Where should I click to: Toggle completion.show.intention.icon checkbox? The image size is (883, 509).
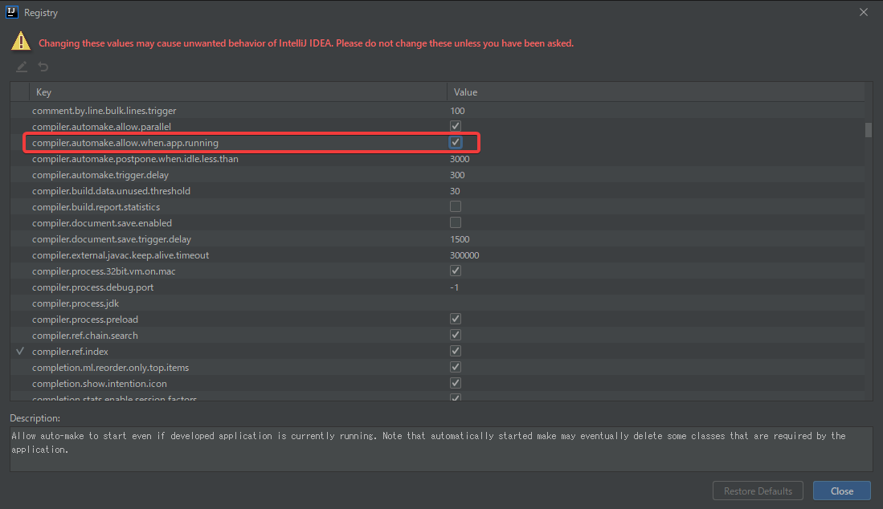tap(456, 384)
